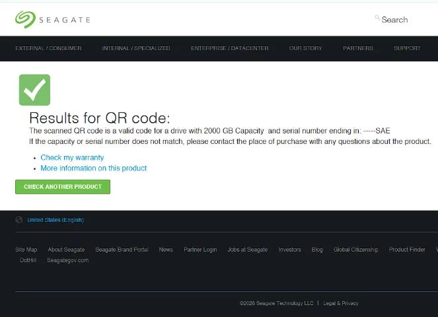Click the search magnifier icon
Screen dimensions: 438x317
[x=377, y=18]
